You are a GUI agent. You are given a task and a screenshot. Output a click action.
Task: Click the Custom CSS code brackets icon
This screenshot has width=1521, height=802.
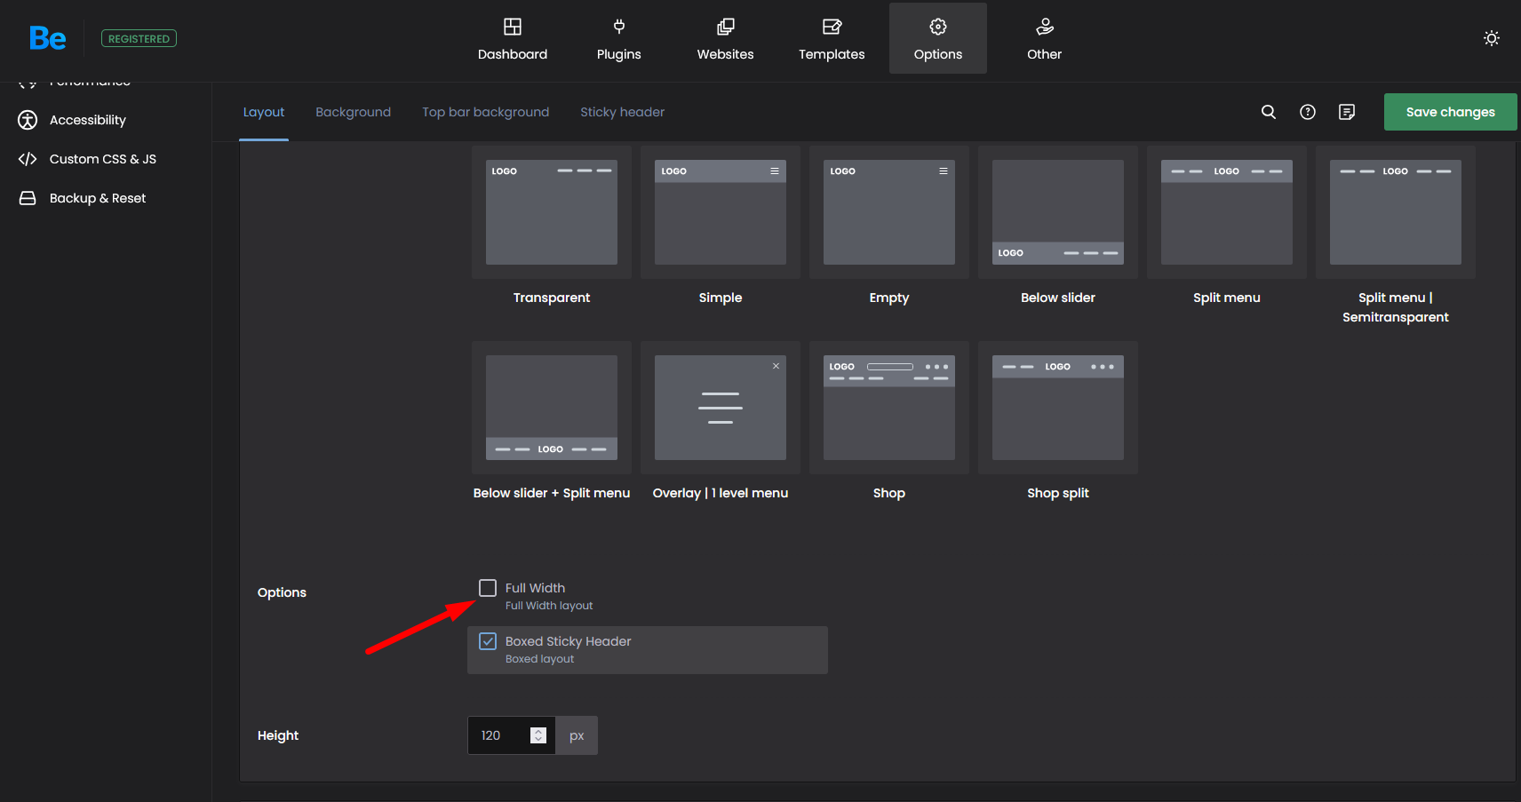[x=28, y=159]
